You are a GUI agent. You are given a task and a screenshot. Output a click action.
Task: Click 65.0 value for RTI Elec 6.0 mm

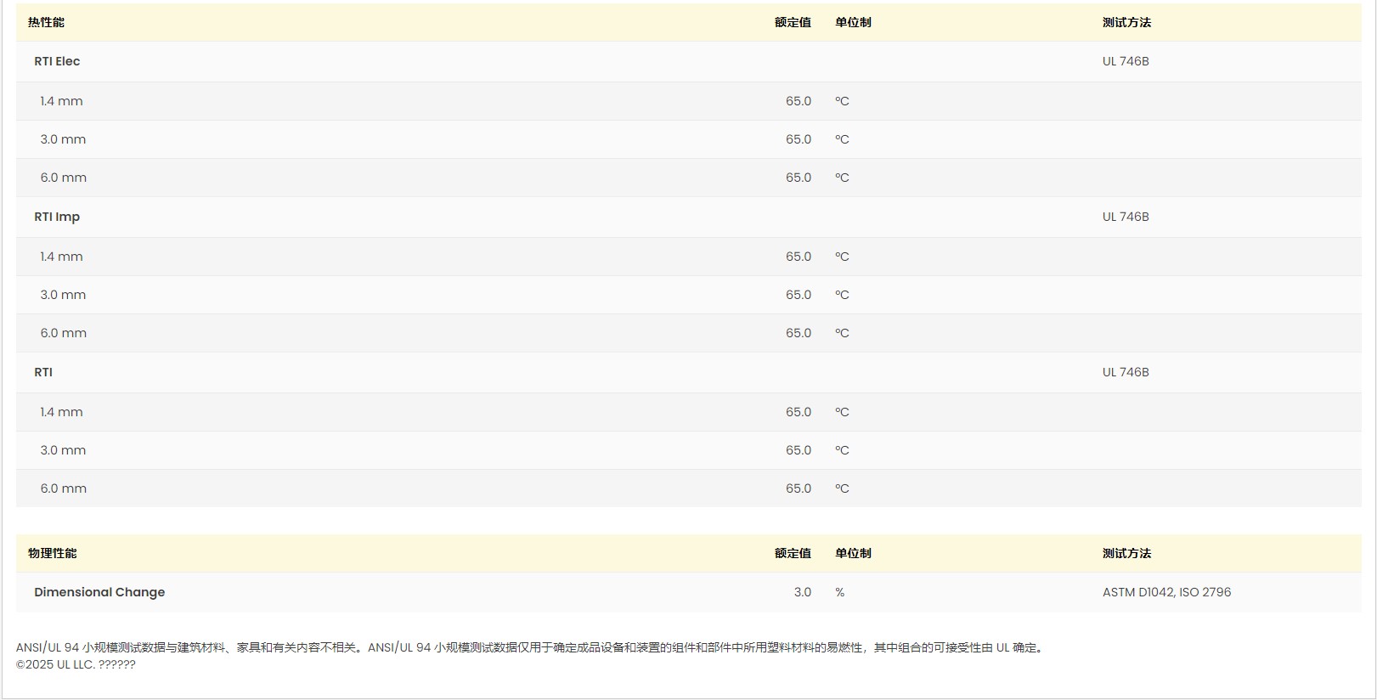(799, 178)
